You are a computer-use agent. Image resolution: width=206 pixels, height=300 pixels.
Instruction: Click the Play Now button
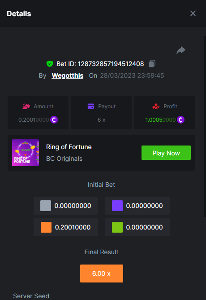point(166,153)
